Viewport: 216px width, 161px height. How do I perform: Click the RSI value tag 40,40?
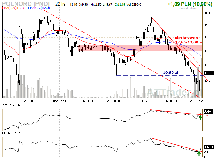(x=208, y=147)
